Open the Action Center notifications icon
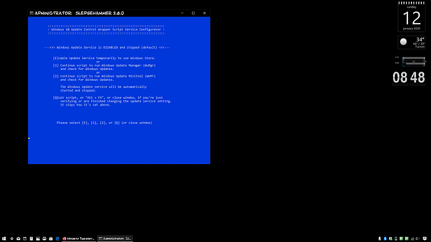 point(425,239)
